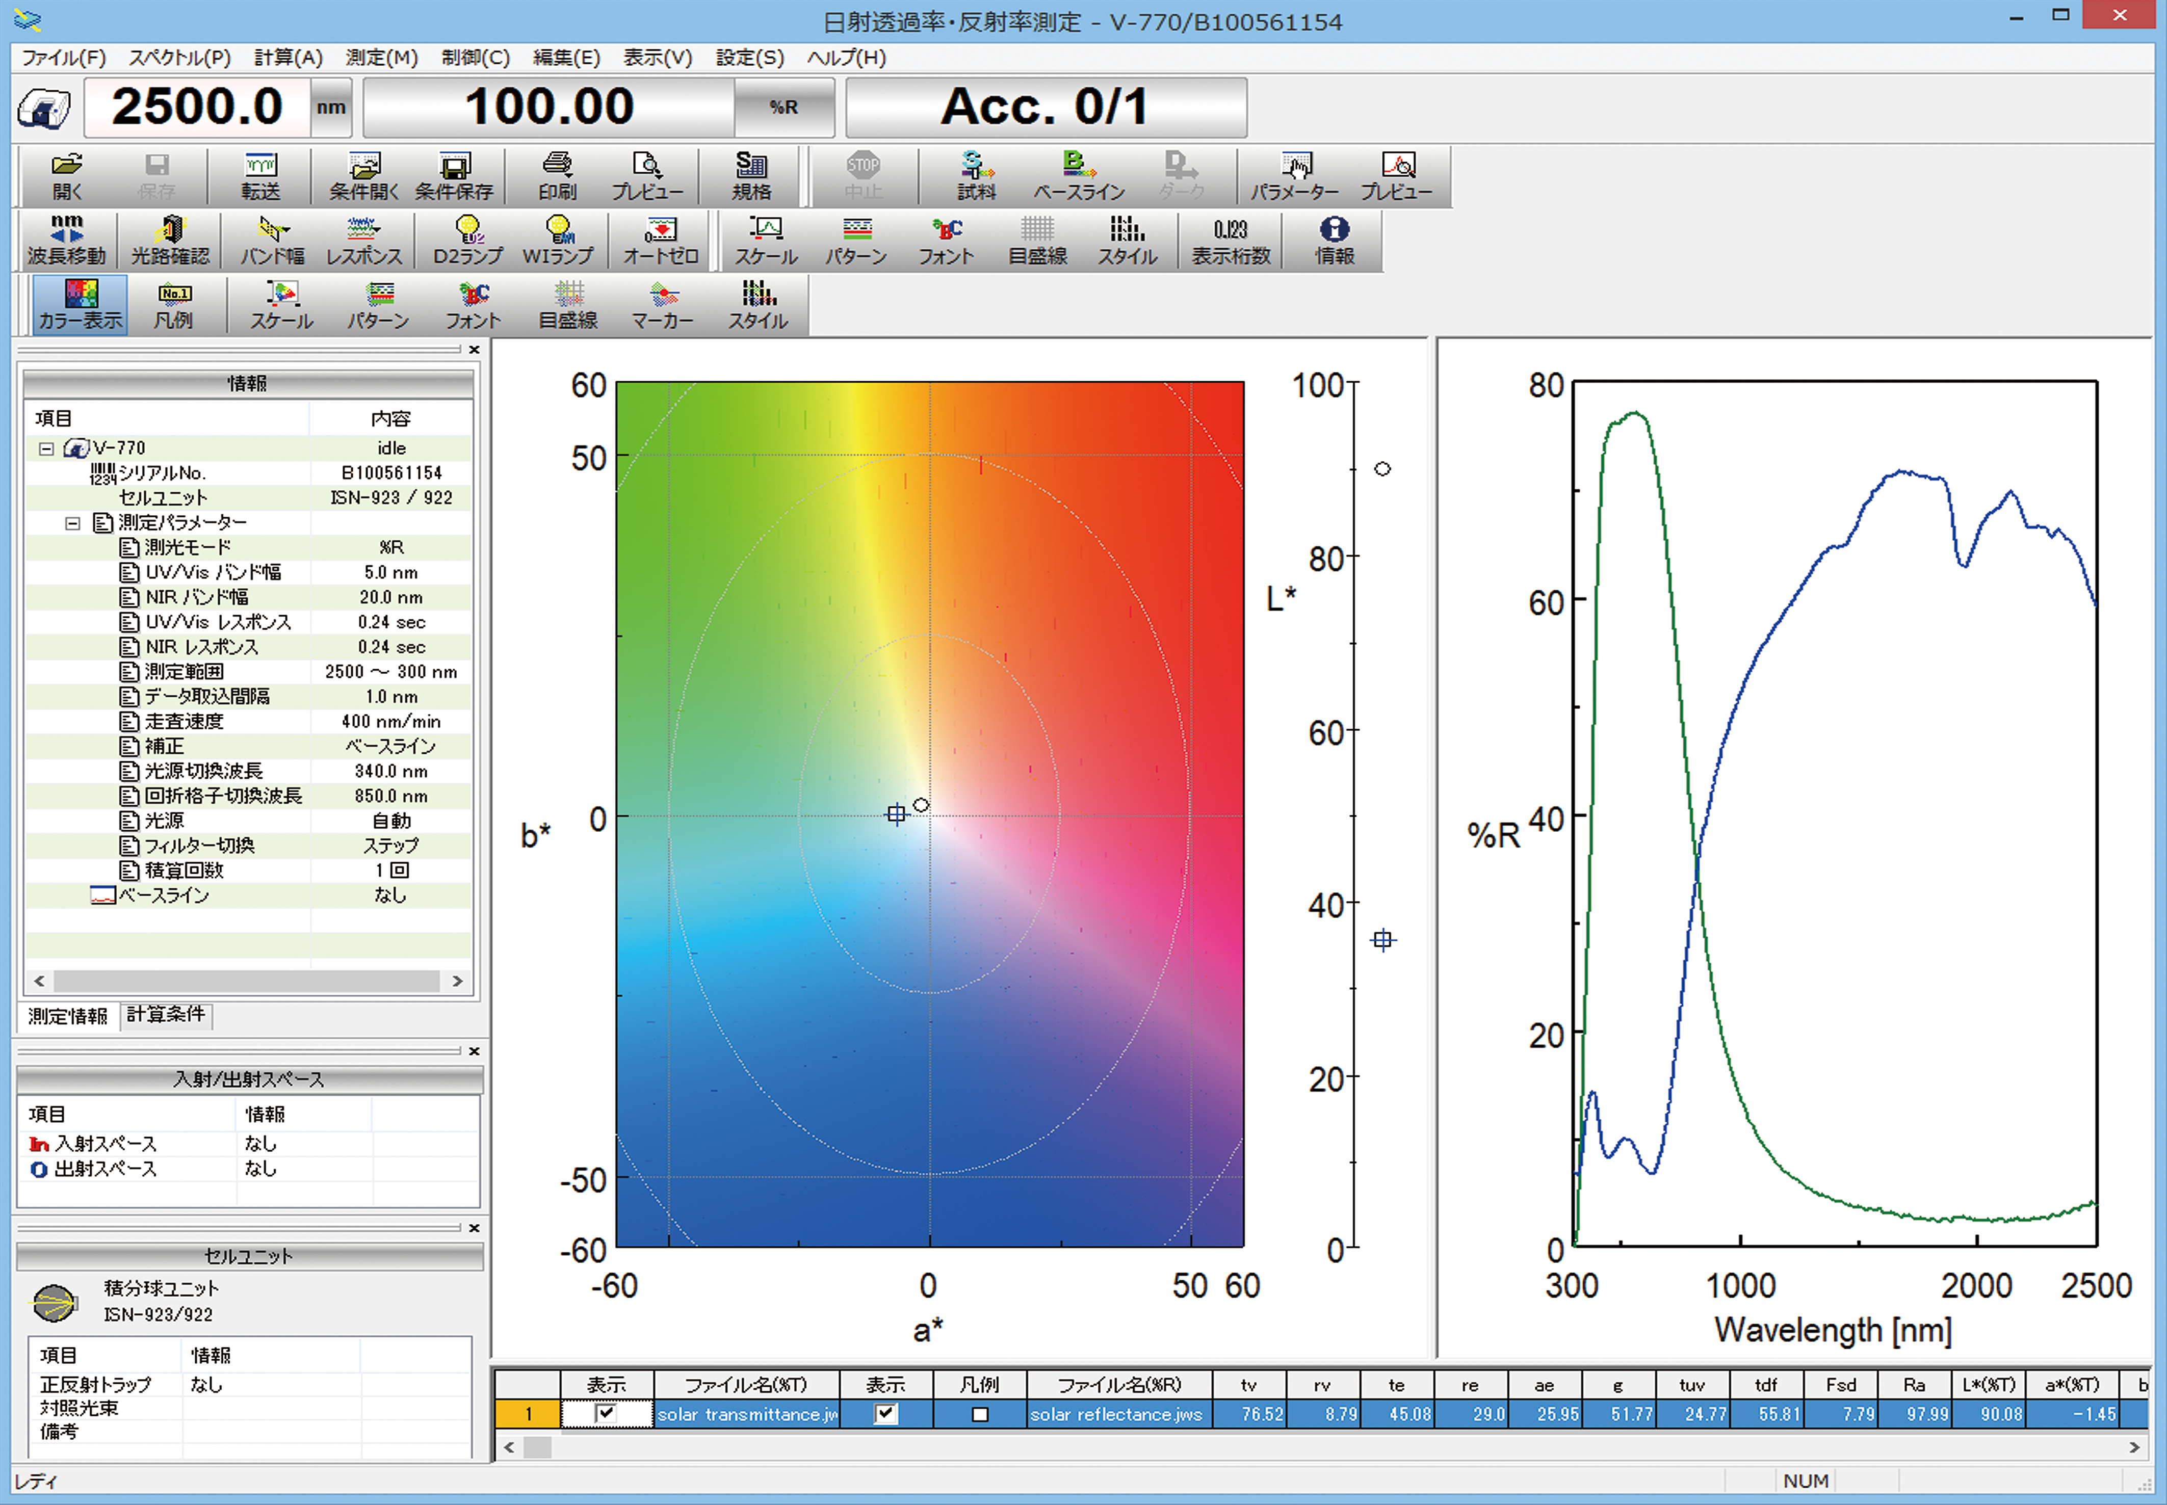Screen dimensions: 2167x1505
Task: Start sample measurement with 試料
Action: click(976, 176)
